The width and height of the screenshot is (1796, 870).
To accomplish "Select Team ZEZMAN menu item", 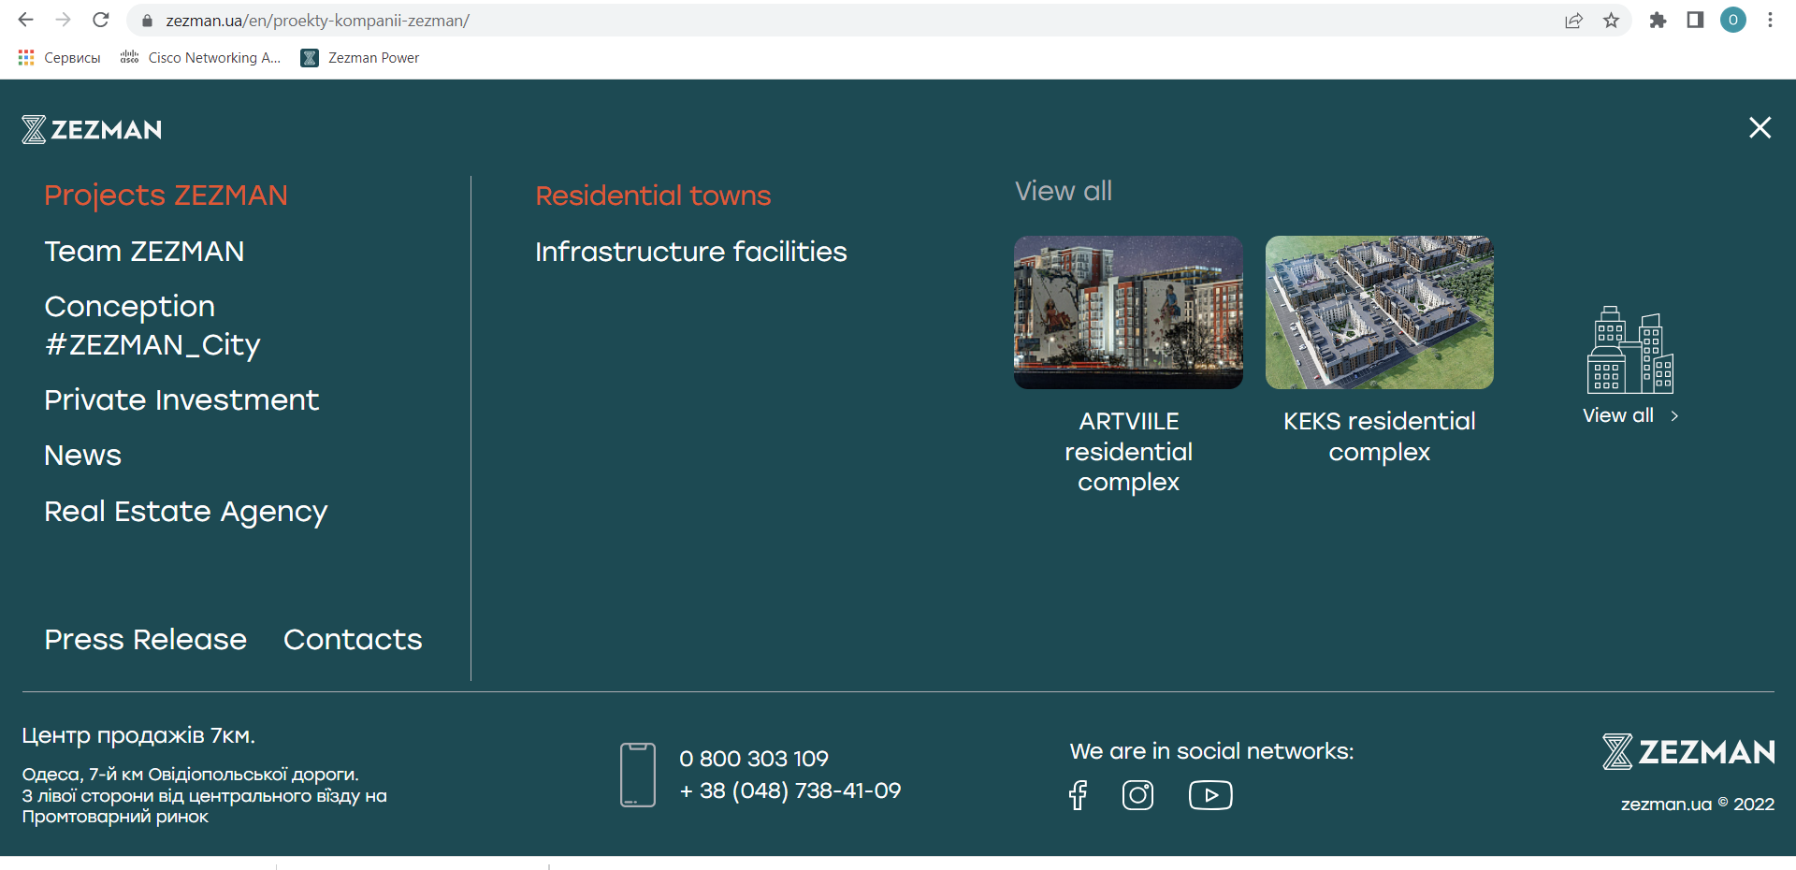I will (x=144, y=252).
